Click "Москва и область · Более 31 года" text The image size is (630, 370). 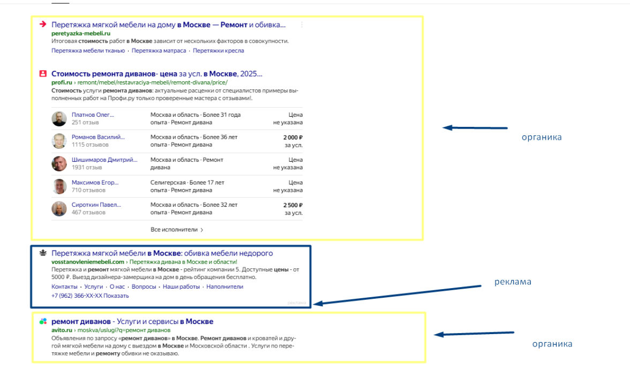[195, 115]
